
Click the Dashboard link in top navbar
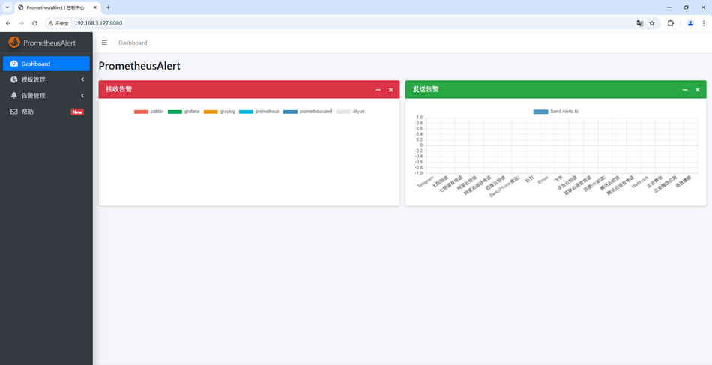[133, 43]
